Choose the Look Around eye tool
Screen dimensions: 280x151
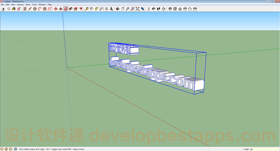[153, 9]
